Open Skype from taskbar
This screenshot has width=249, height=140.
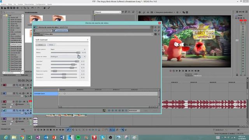(x=102, y=137)
